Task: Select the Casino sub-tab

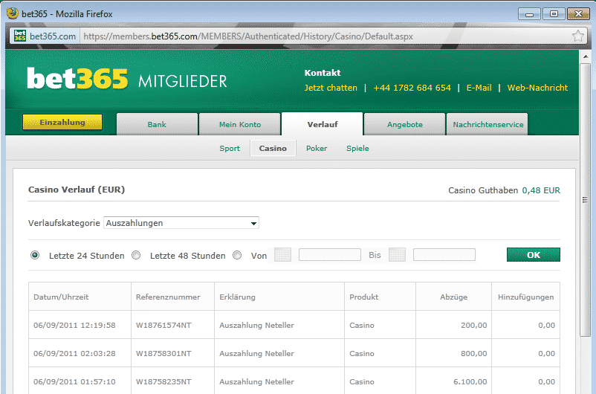Action: click(x=273, y=149)
